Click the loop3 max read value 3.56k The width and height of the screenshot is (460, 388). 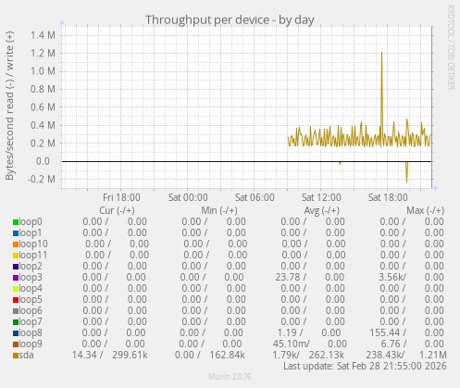(x=392, y=277)
